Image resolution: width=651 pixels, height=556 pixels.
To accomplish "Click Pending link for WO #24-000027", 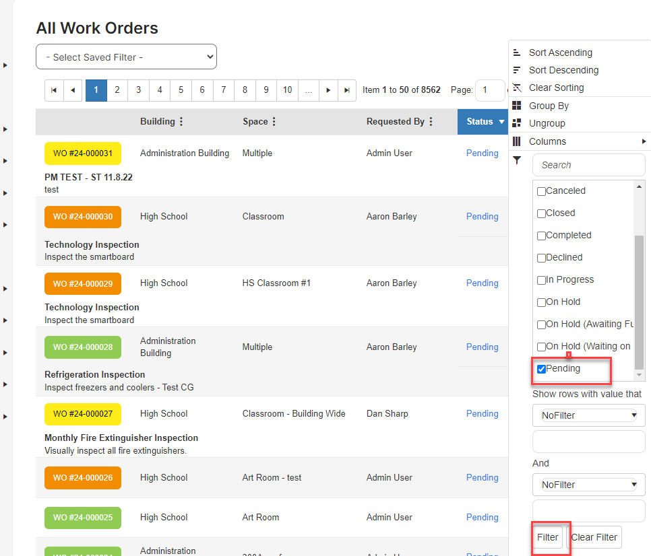I will click(482, 413).
